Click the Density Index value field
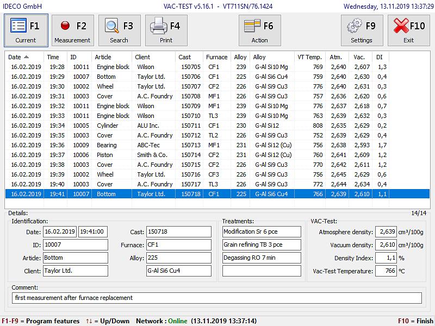Image resolution: width=435 pixels, height=326 pixels. pyautogui.click(x=386, y=258)
